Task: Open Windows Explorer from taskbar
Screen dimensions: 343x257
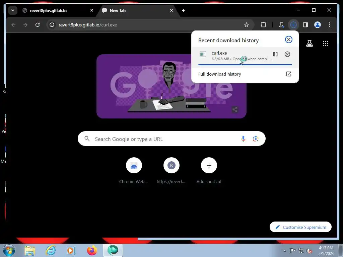Action: [30, 250]
